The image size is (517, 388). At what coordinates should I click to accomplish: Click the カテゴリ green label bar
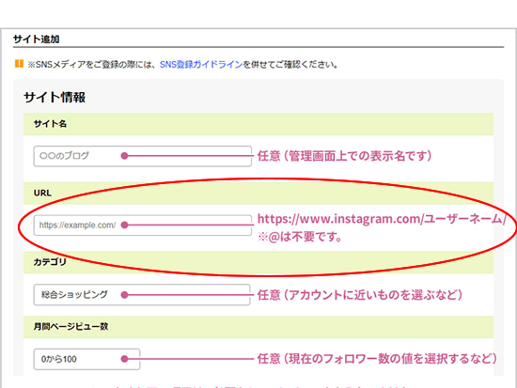258,262
